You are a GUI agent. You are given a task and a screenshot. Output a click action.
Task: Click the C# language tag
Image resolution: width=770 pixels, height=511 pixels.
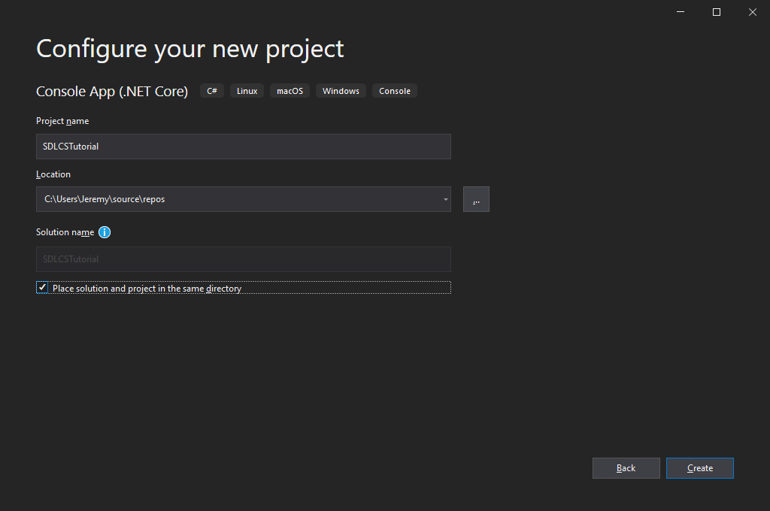tap(212, 91)
